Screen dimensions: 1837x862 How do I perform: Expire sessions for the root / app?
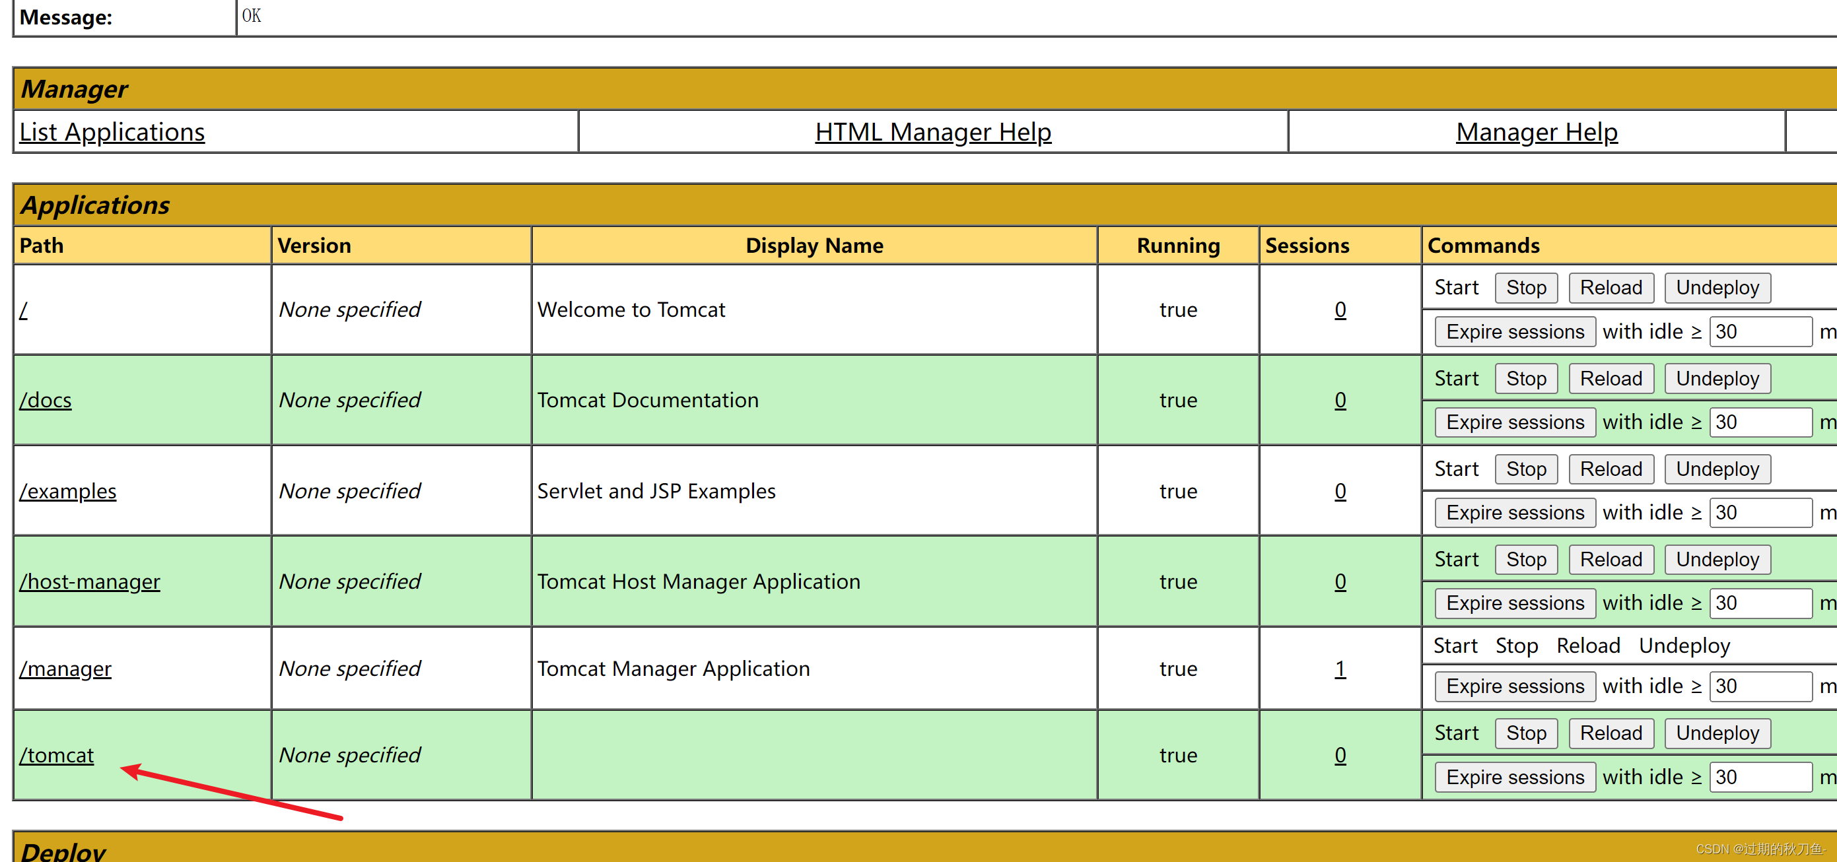pos(1515,332)
